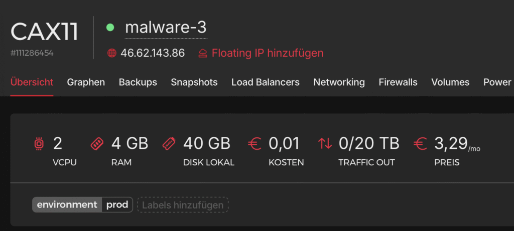
Task: Select the Networking tab
Action: tap(339, 82)
